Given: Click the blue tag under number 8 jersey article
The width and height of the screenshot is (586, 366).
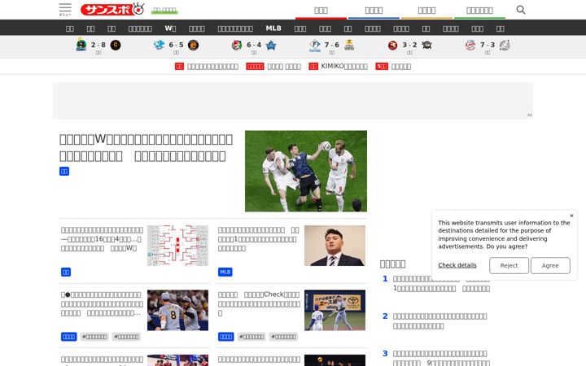Looking at the screenshot, I should click(68, 337).
